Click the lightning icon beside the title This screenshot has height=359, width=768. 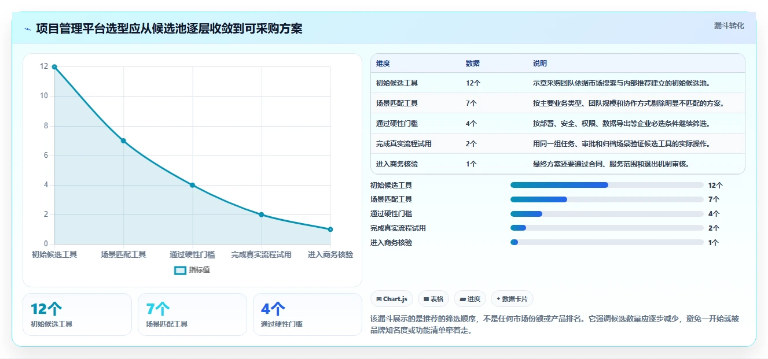[x=27, y=29]
